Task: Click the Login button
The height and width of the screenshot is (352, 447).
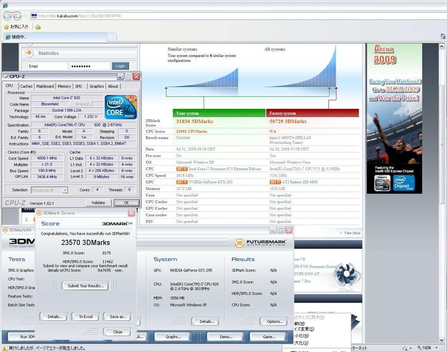Action: tap(120, 66)
